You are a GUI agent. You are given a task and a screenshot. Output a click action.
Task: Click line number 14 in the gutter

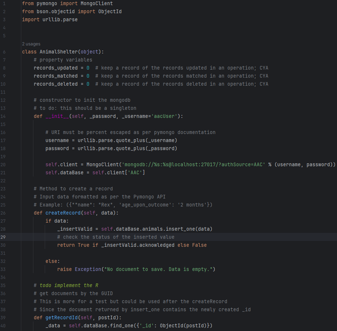pos(3,116)
